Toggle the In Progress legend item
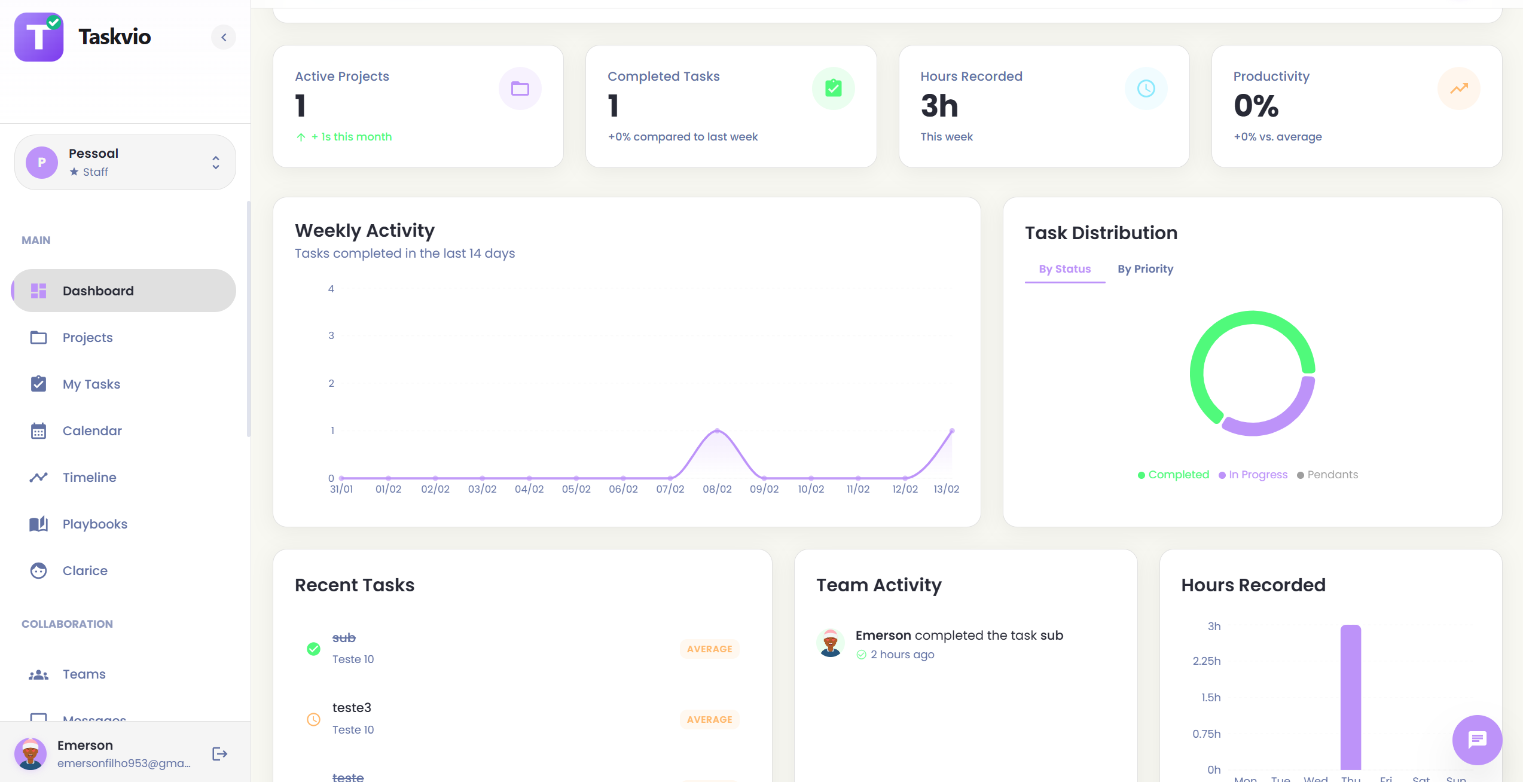This screenshot has height=782, width=1523. coord(1253,474)
